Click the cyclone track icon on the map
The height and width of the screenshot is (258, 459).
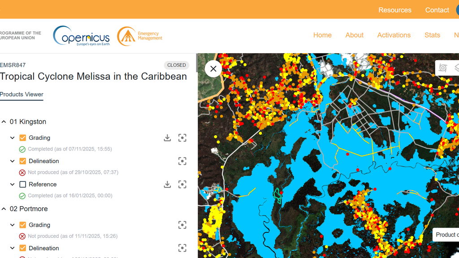[x=443, y=68]
